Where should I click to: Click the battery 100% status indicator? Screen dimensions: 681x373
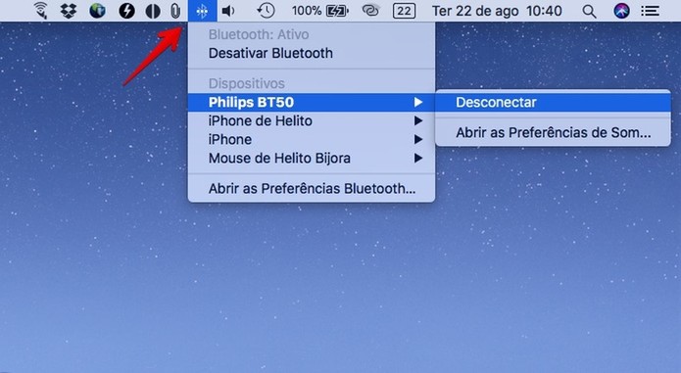coord(320,11)
